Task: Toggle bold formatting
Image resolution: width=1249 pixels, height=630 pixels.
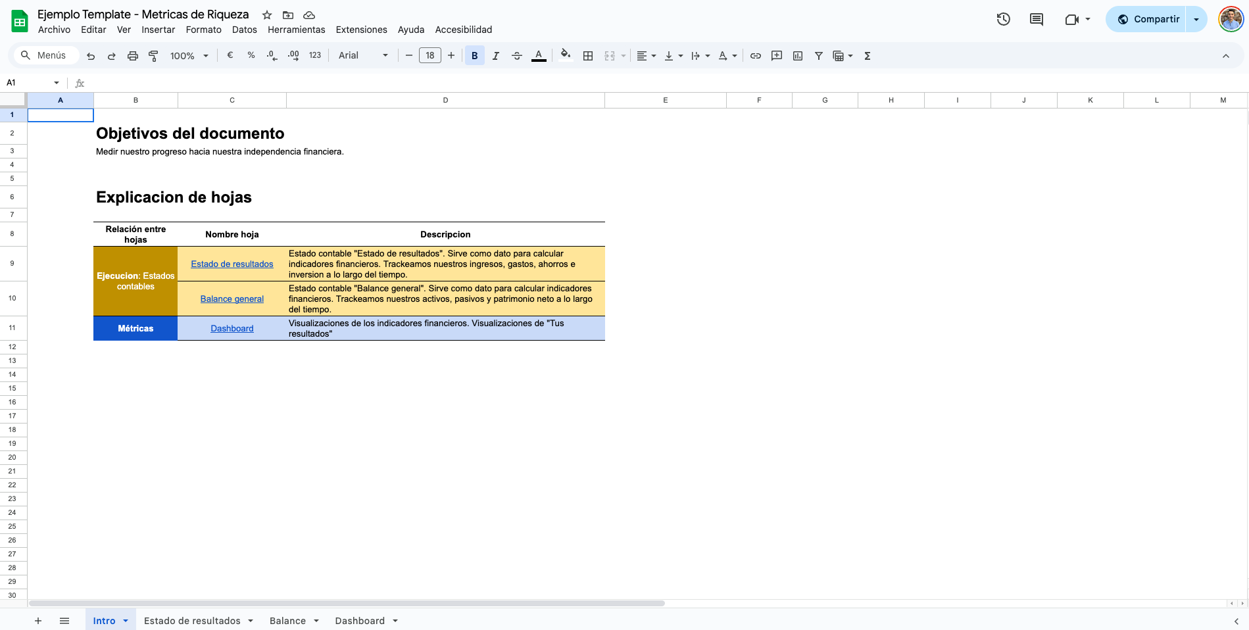Action: (x=474, y=56)
